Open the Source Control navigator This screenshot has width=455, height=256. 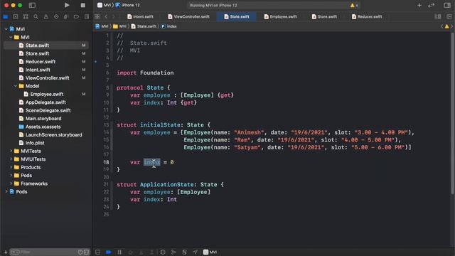pos(16,17)
